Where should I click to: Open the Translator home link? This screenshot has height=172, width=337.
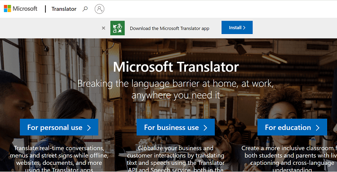click(64, 9)
